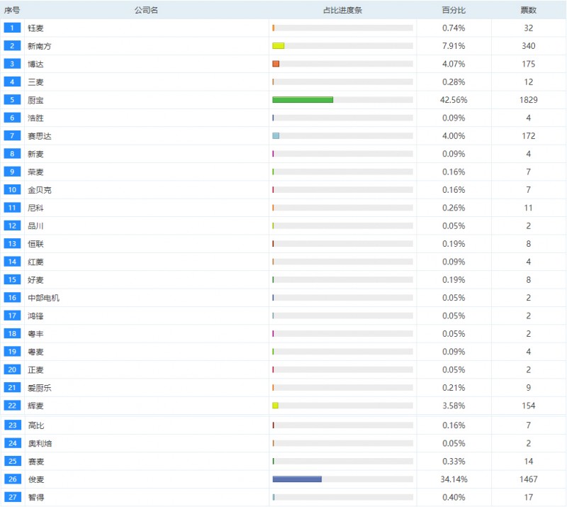Click the 42.56% percentage value

[x=454, y=100]
